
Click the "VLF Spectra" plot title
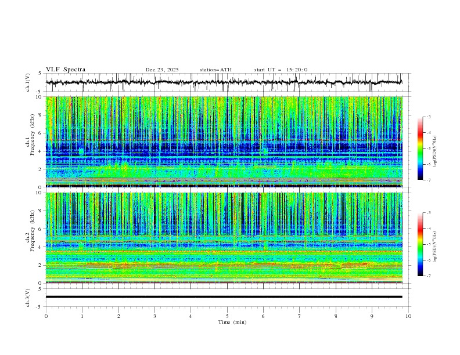(66, 70)
